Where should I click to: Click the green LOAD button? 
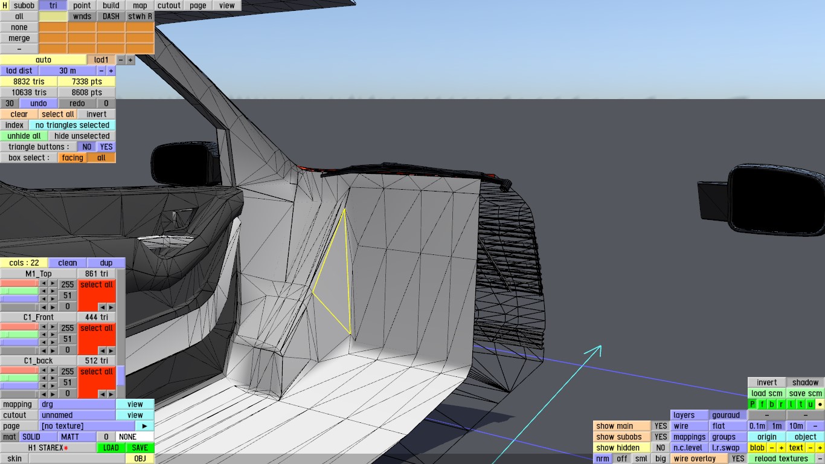pos(111,448)
